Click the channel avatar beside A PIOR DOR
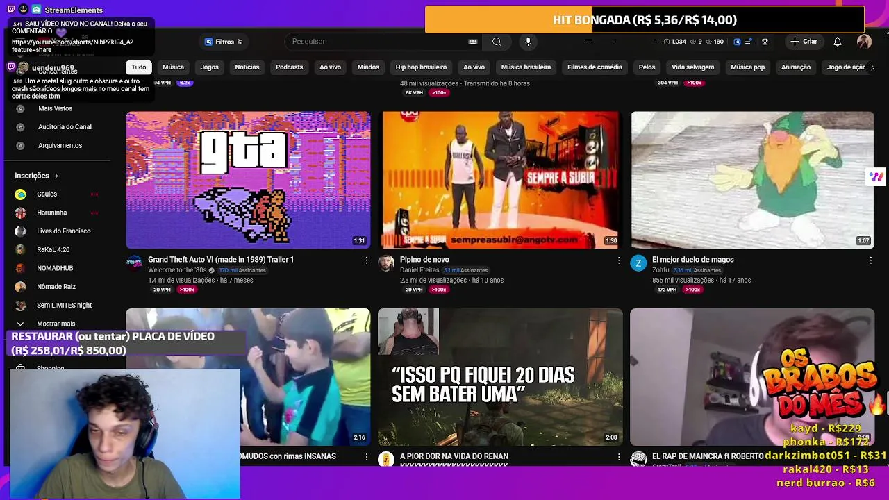 click(x=386, y=459)
